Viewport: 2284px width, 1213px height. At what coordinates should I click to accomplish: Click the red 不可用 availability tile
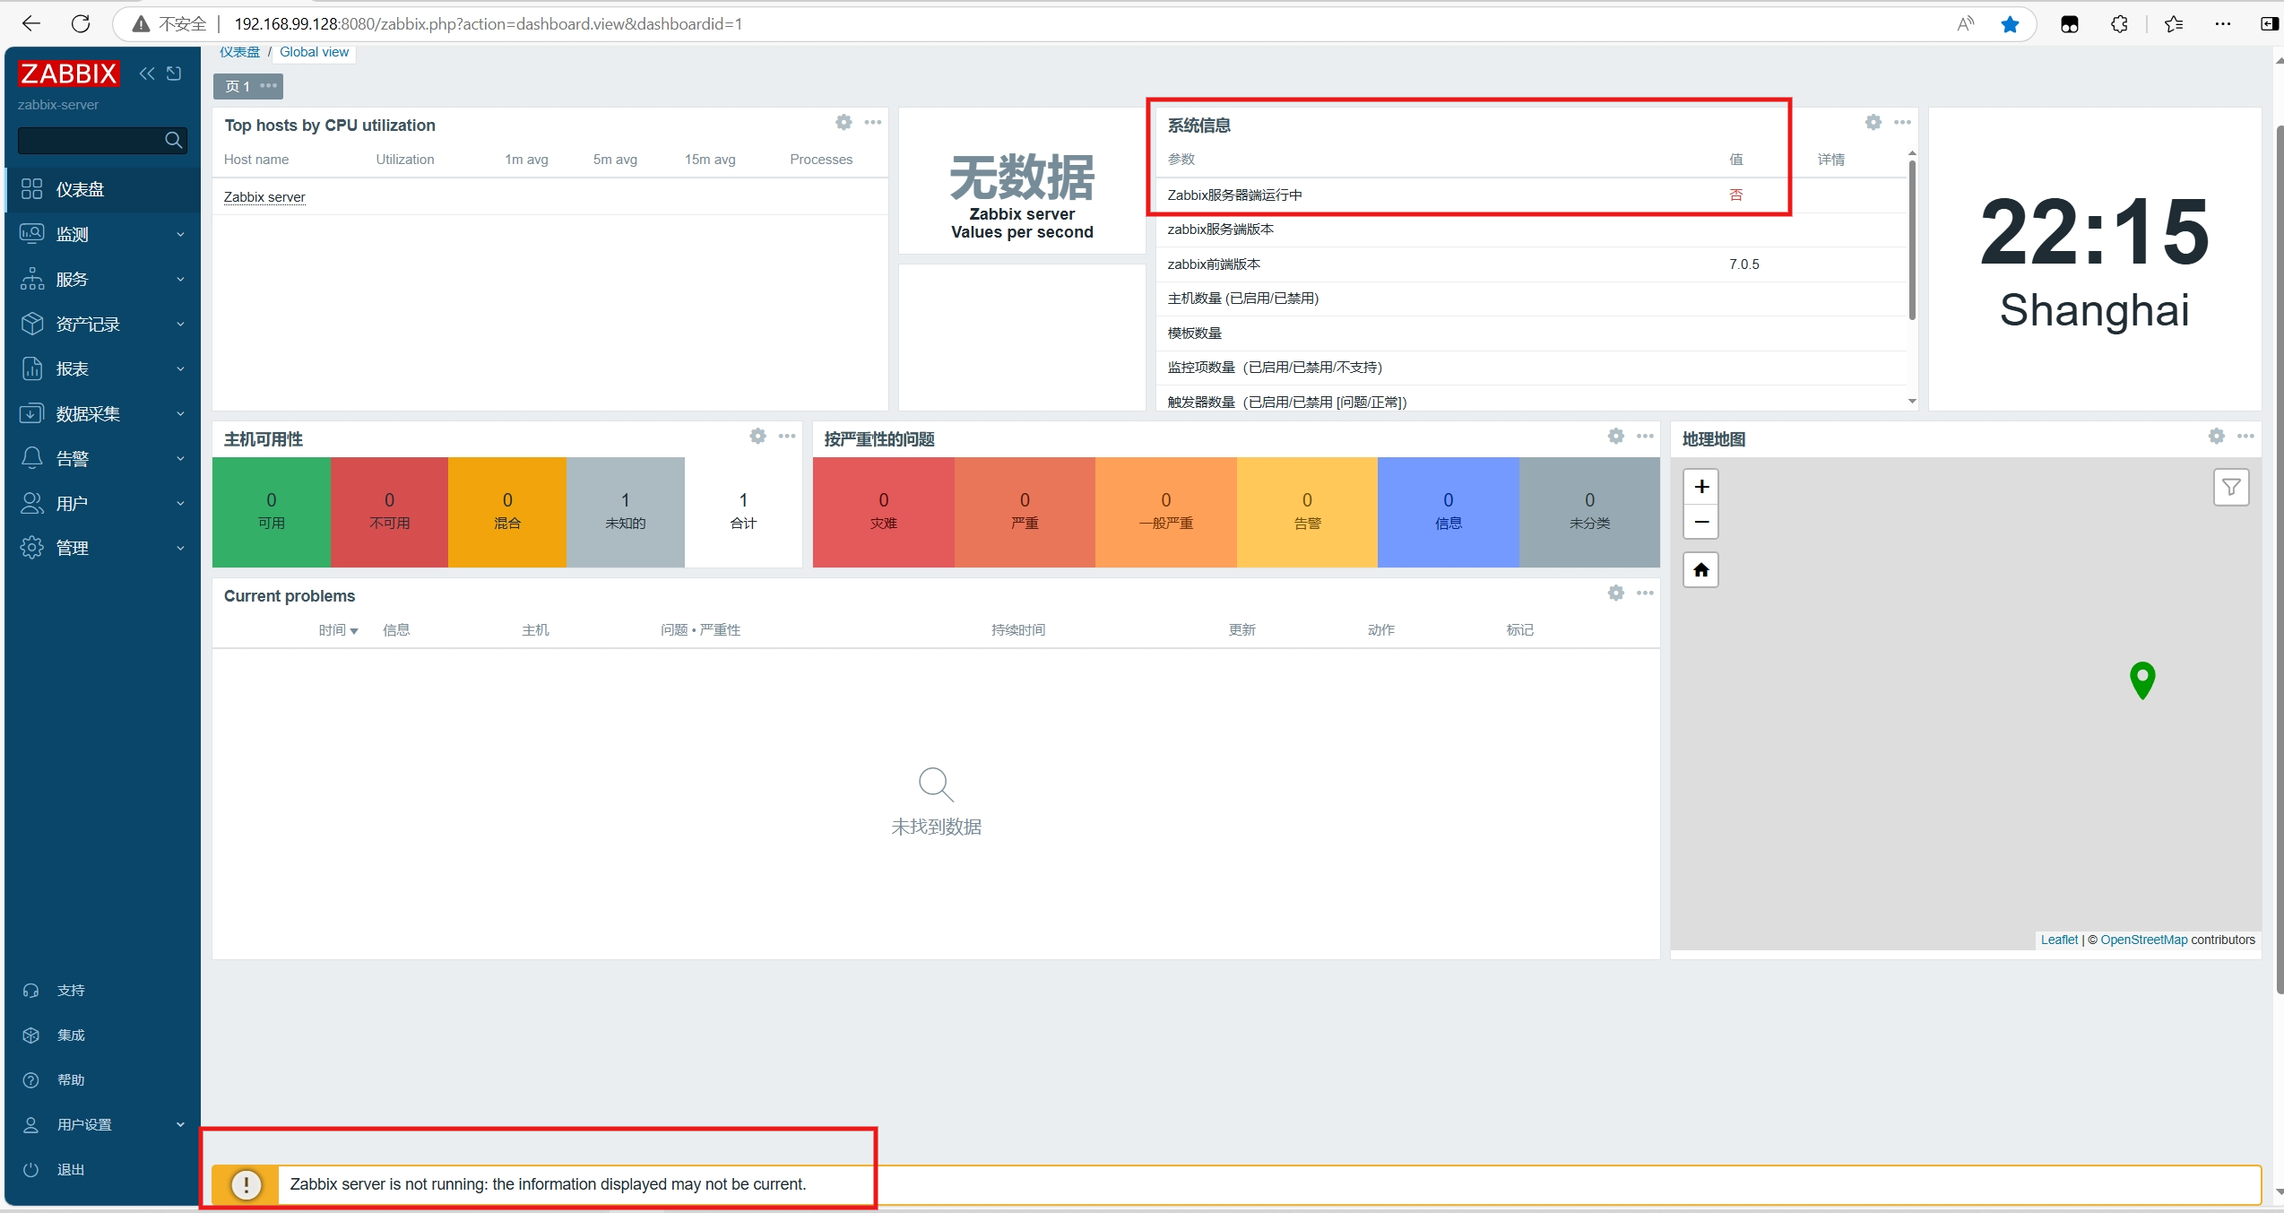(x=389, y=512)
